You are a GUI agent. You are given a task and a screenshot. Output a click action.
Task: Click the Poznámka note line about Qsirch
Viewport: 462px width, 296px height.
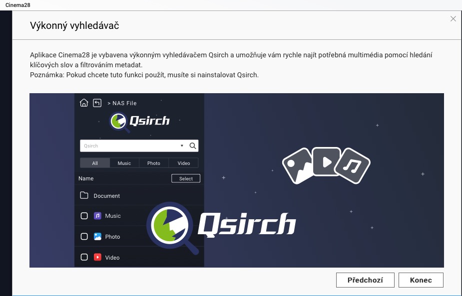(144, 75)
